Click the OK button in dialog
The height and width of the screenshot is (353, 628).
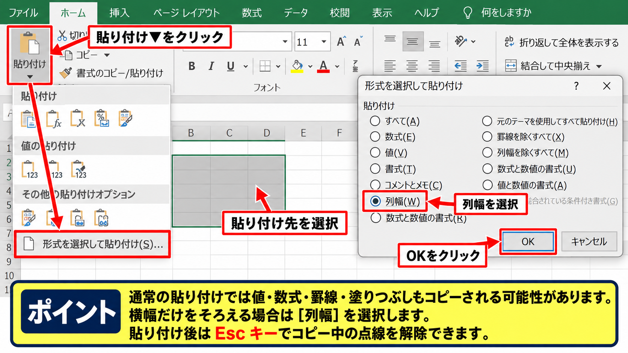tap(528, 242)
